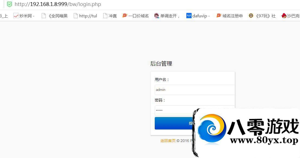Open the 冲直 bookmark
The width and height of the screenshot is (300, 158).
pyautogui.click(x=110, y=16)
